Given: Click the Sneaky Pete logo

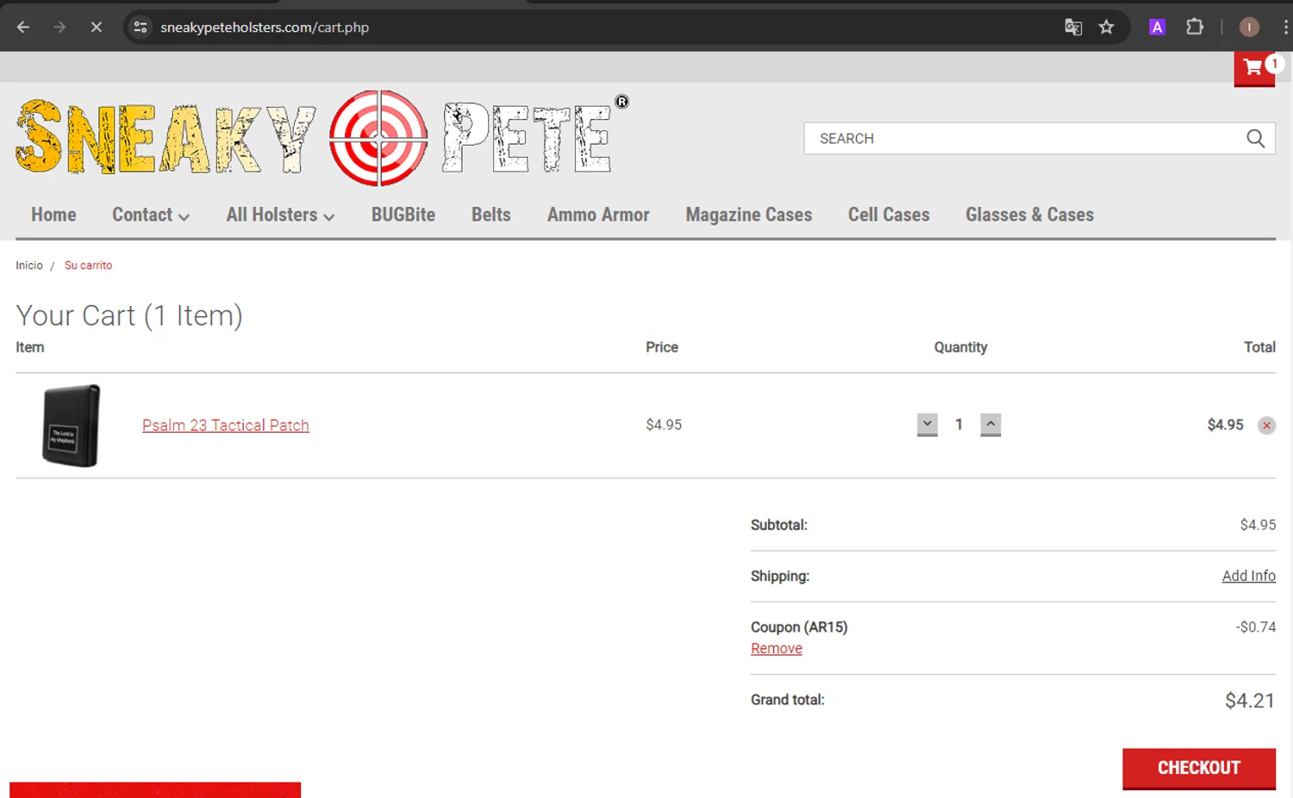Looking at the screenshot, I should [322, 138].
